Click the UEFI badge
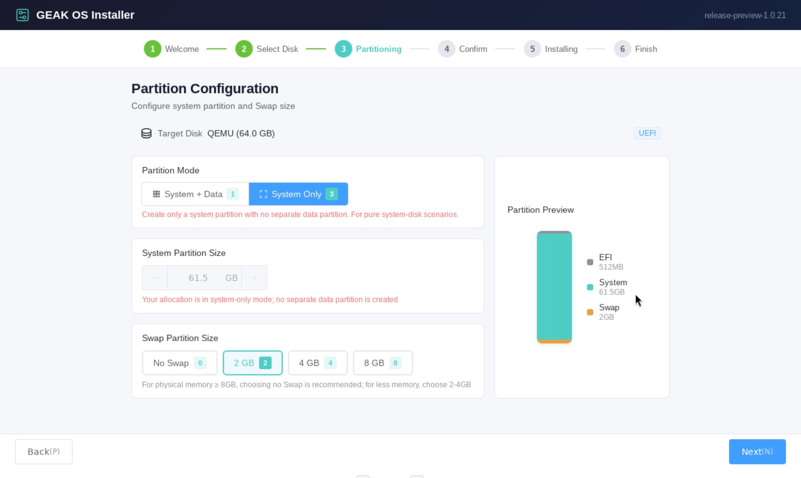Screen dimensions: 801x478 (x=647, y=133)
